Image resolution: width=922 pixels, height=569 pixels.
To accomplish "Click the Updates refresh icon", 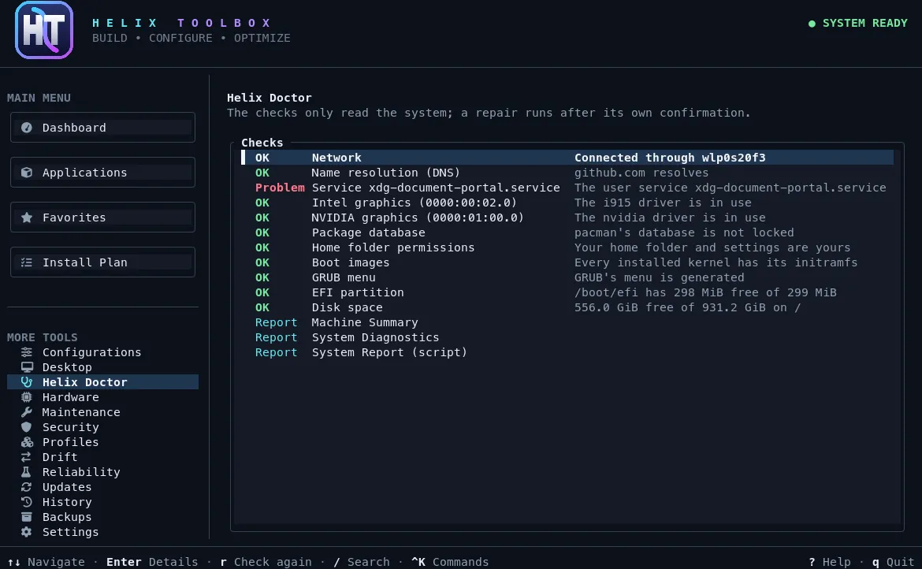I will (x=27, y=487).
